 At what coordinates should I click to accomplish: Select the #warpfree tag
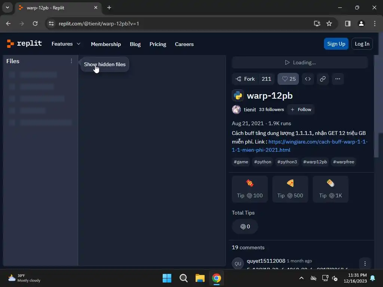point(343,162)
